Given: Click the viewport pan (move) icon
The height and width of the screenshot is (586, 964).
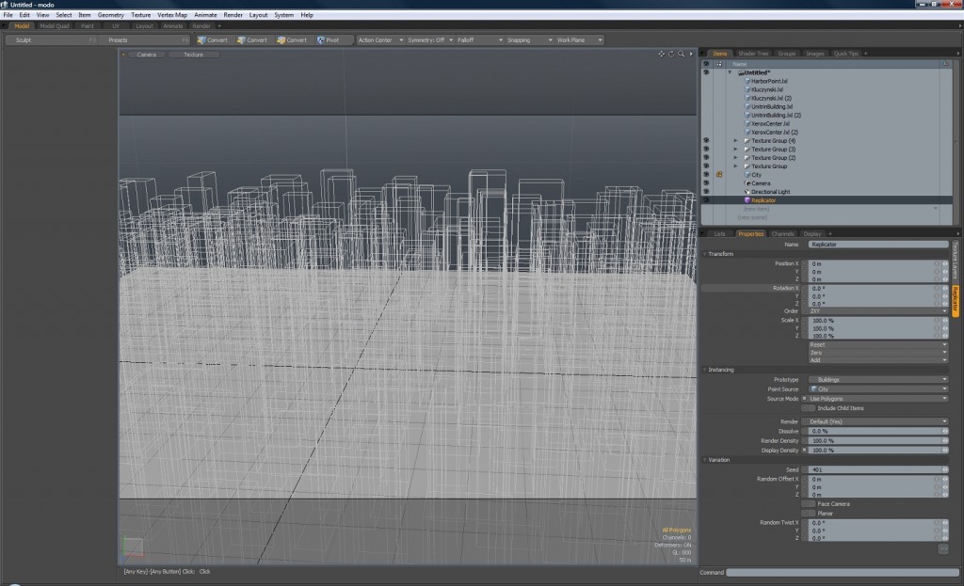Looking at the screenshot, I should 662,55.
